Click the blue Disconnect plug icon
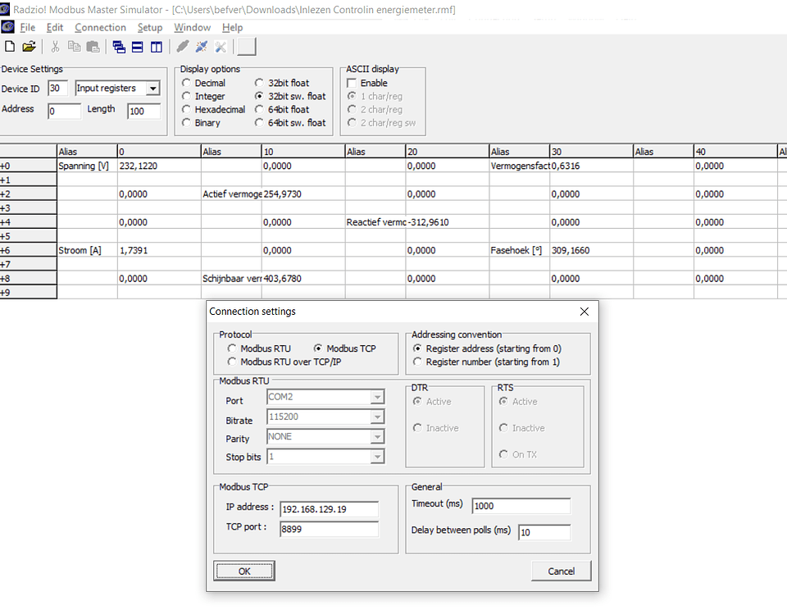 click(x=202, y=47)
